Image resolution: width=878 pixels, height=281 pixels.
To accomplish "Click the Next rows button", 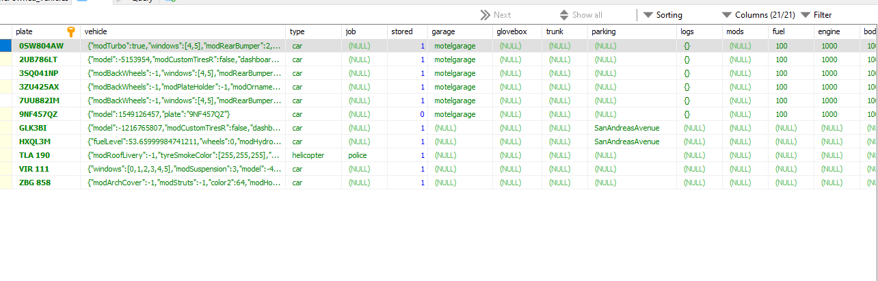I will click(496, 14).
